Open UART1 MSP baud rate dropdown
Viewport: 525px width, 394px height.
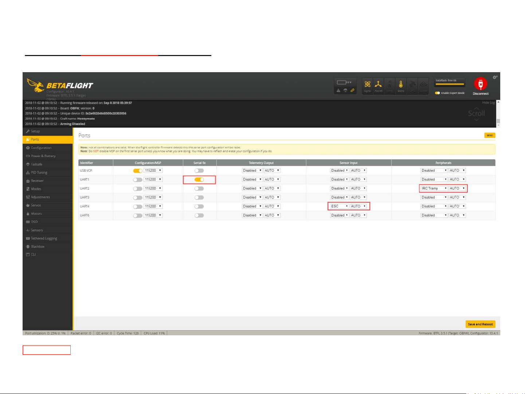(x=153, y=179)
